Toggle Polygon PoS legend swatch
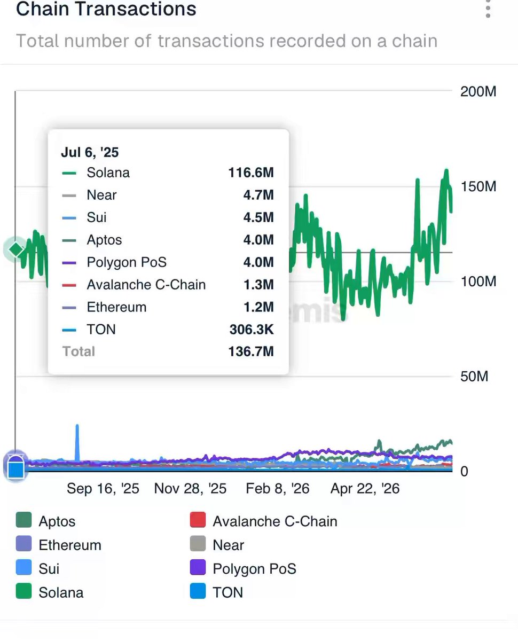Image resolution: width=518 pixels, height=641 pixels. 198,568
